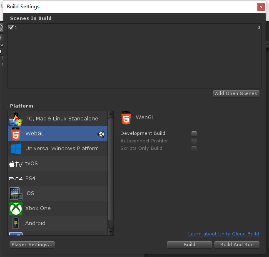Click the platform list scroll down arrow
The height and width of the screenshot is (257, 269).
(x=111, y=232)
